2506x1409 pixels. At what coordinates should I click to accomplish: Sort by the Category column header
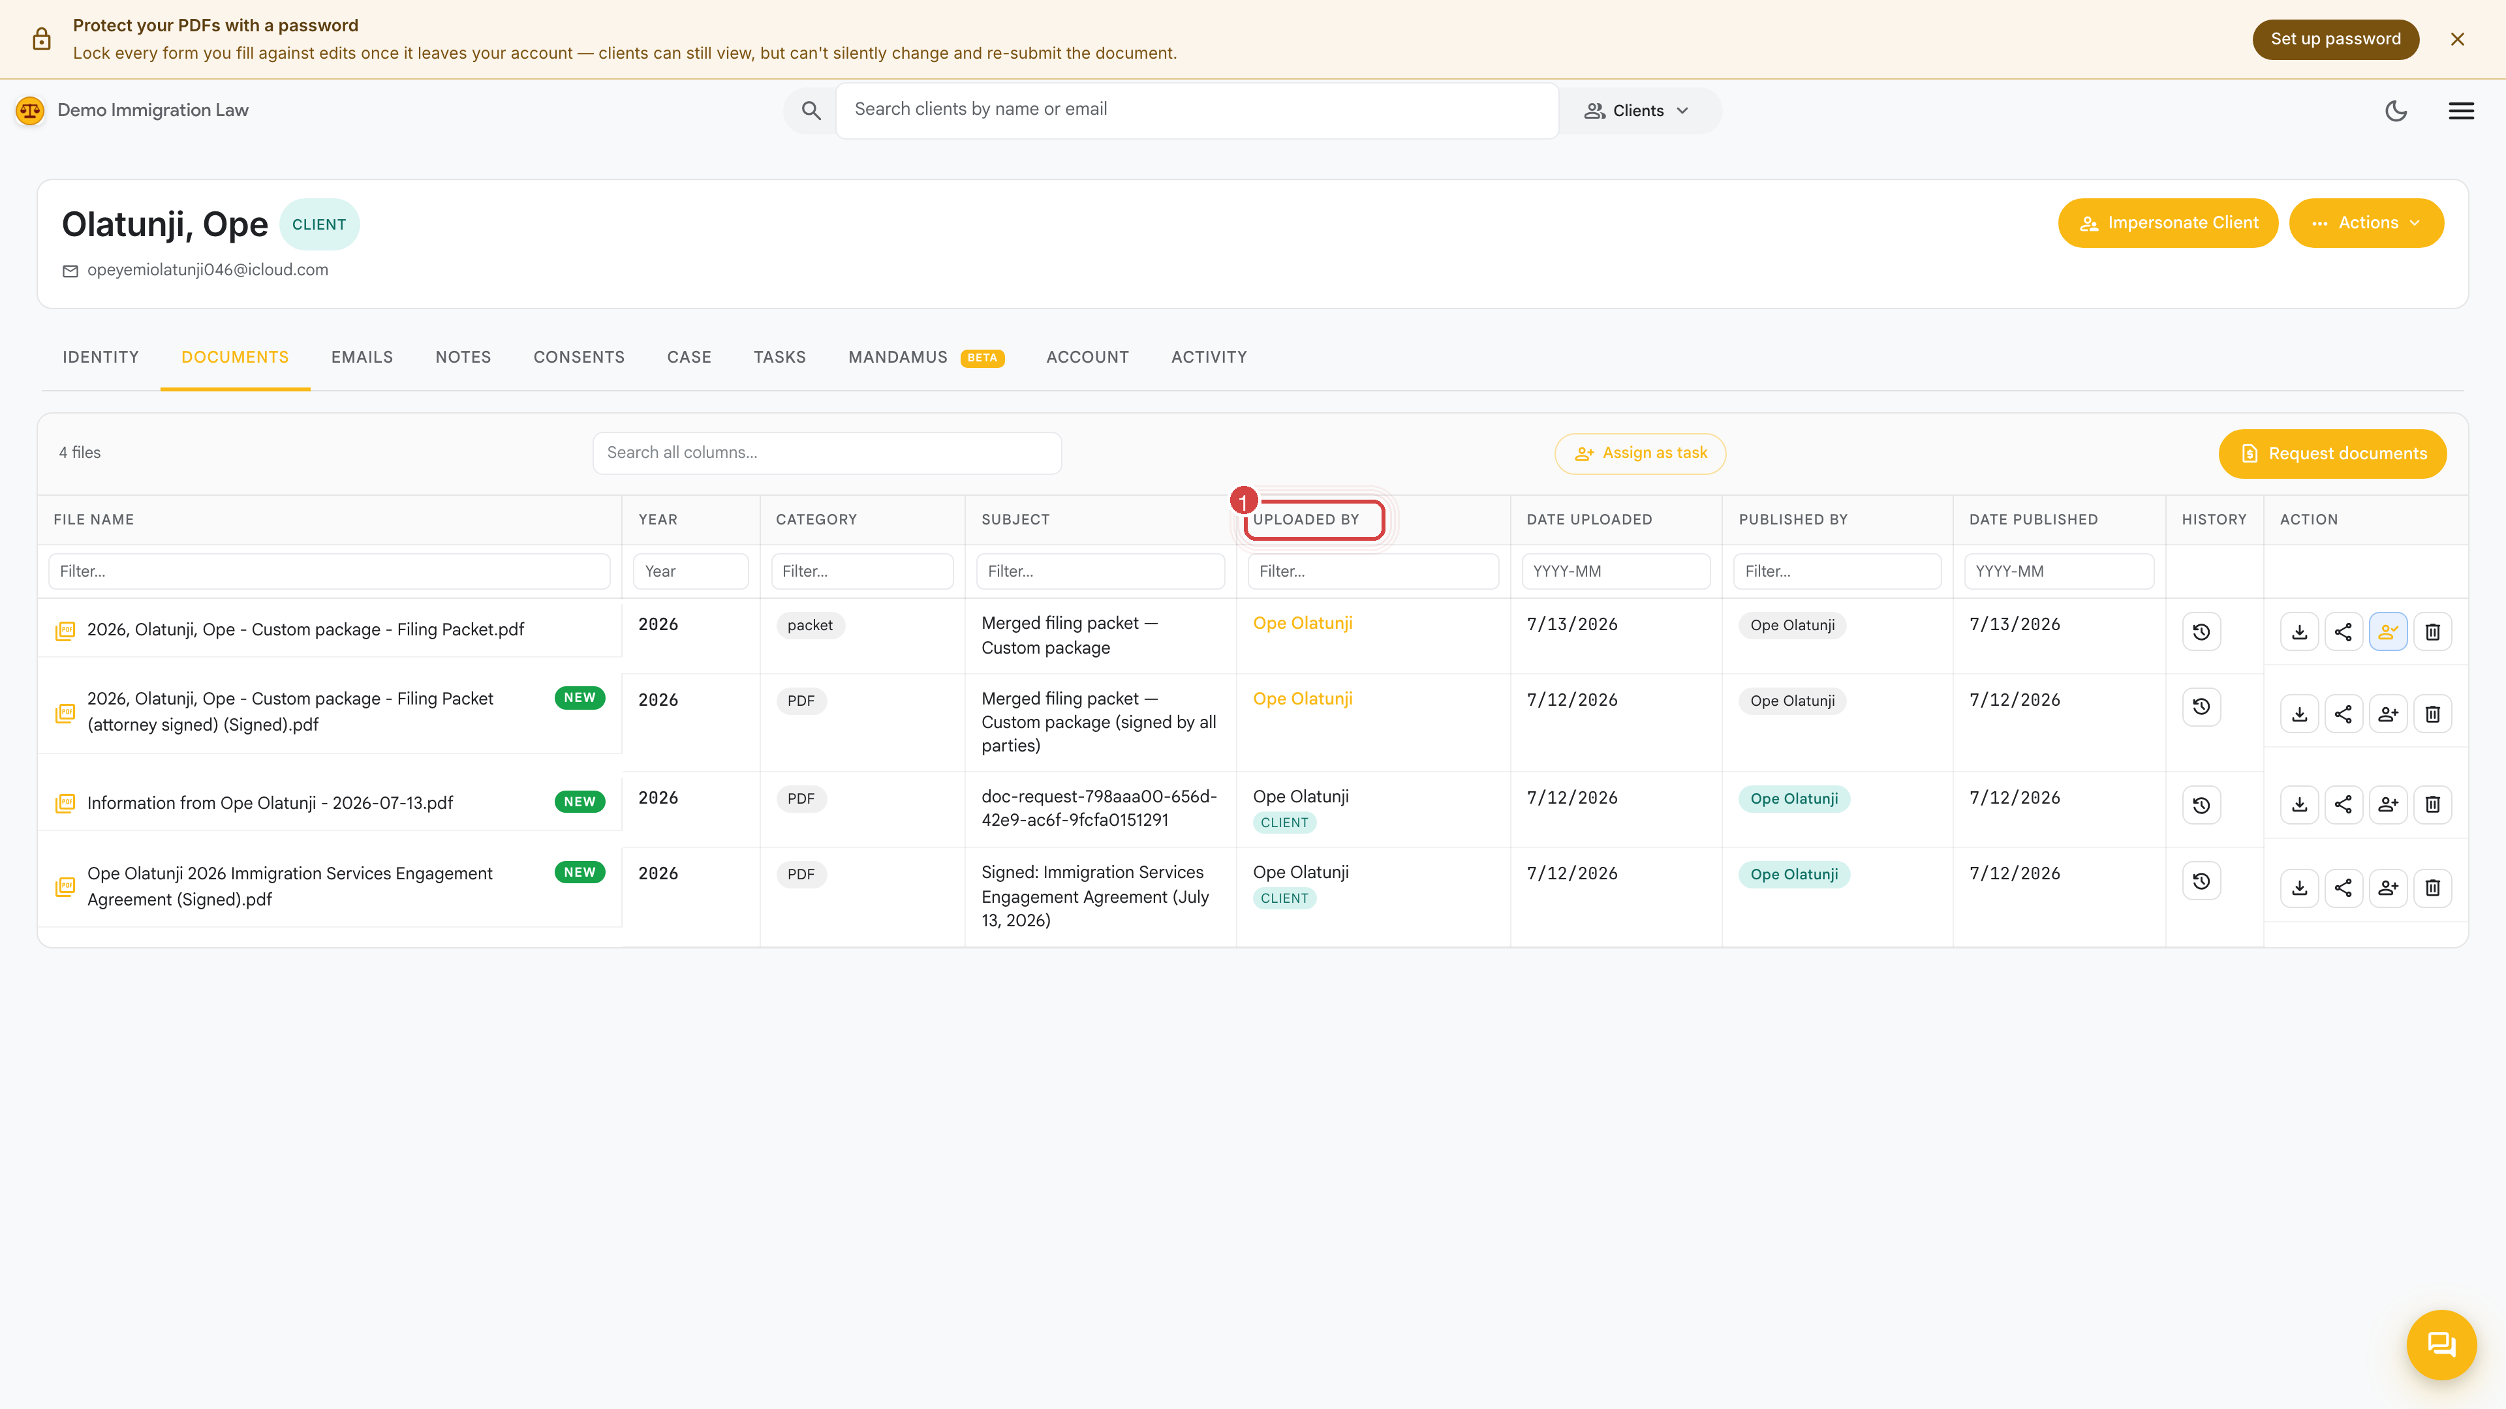click(816, 519)
